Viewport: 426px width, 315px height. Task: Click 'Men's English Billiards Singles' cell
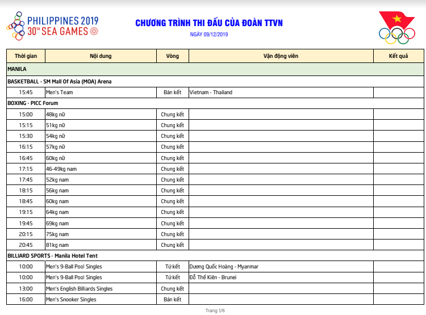[101, 289]
